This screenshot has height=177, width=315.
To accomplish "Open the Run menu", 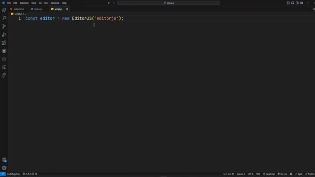I will tap(46, 3).
